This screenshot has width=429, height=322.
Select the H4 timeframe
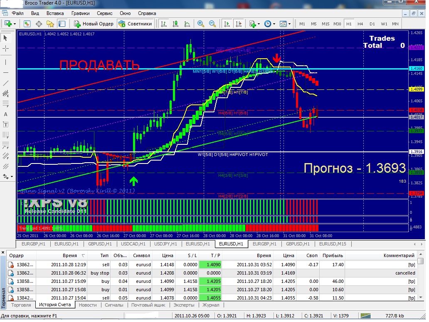coord(360,24)
